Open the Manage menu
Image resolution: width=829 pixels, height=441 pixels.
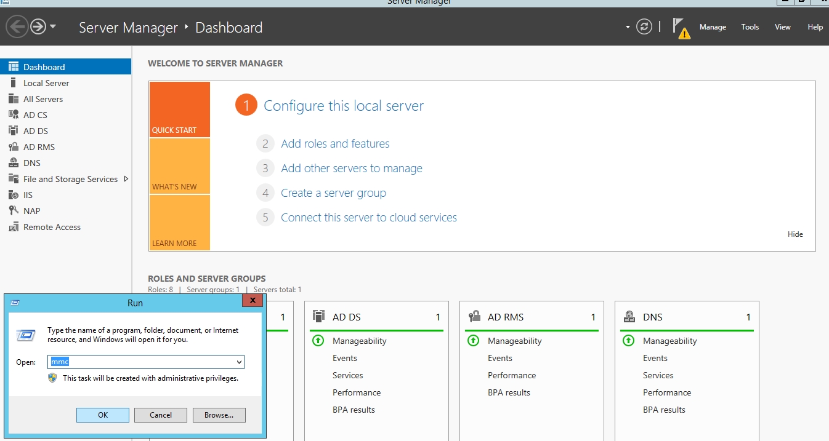713,27
